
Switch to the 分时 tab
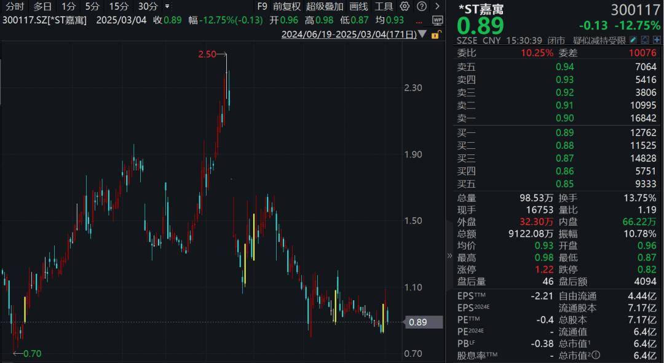click(x=14, y=6)
